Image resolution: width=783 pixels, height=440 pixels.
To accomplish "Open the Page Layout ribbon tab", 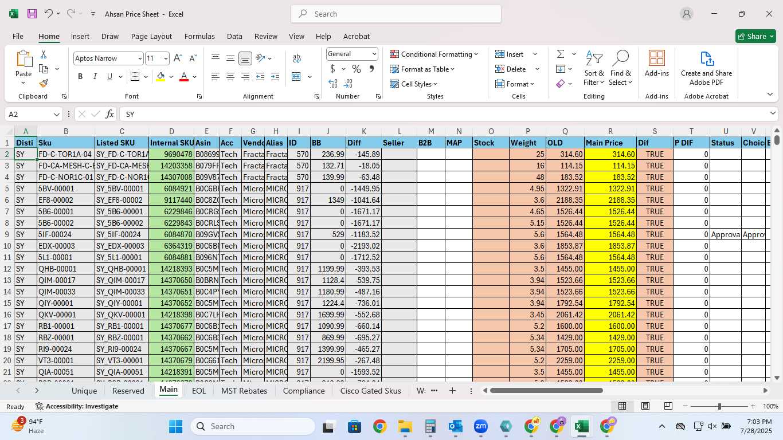I will pos(151,36).
